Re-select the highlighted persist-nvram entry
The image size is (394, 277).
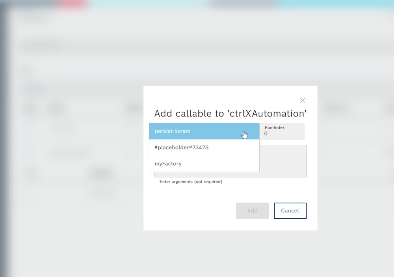[x=185, y=131]
